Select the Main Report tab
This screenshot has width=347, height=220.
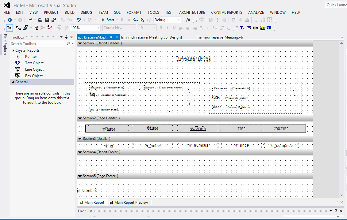(x=93, y=203)
